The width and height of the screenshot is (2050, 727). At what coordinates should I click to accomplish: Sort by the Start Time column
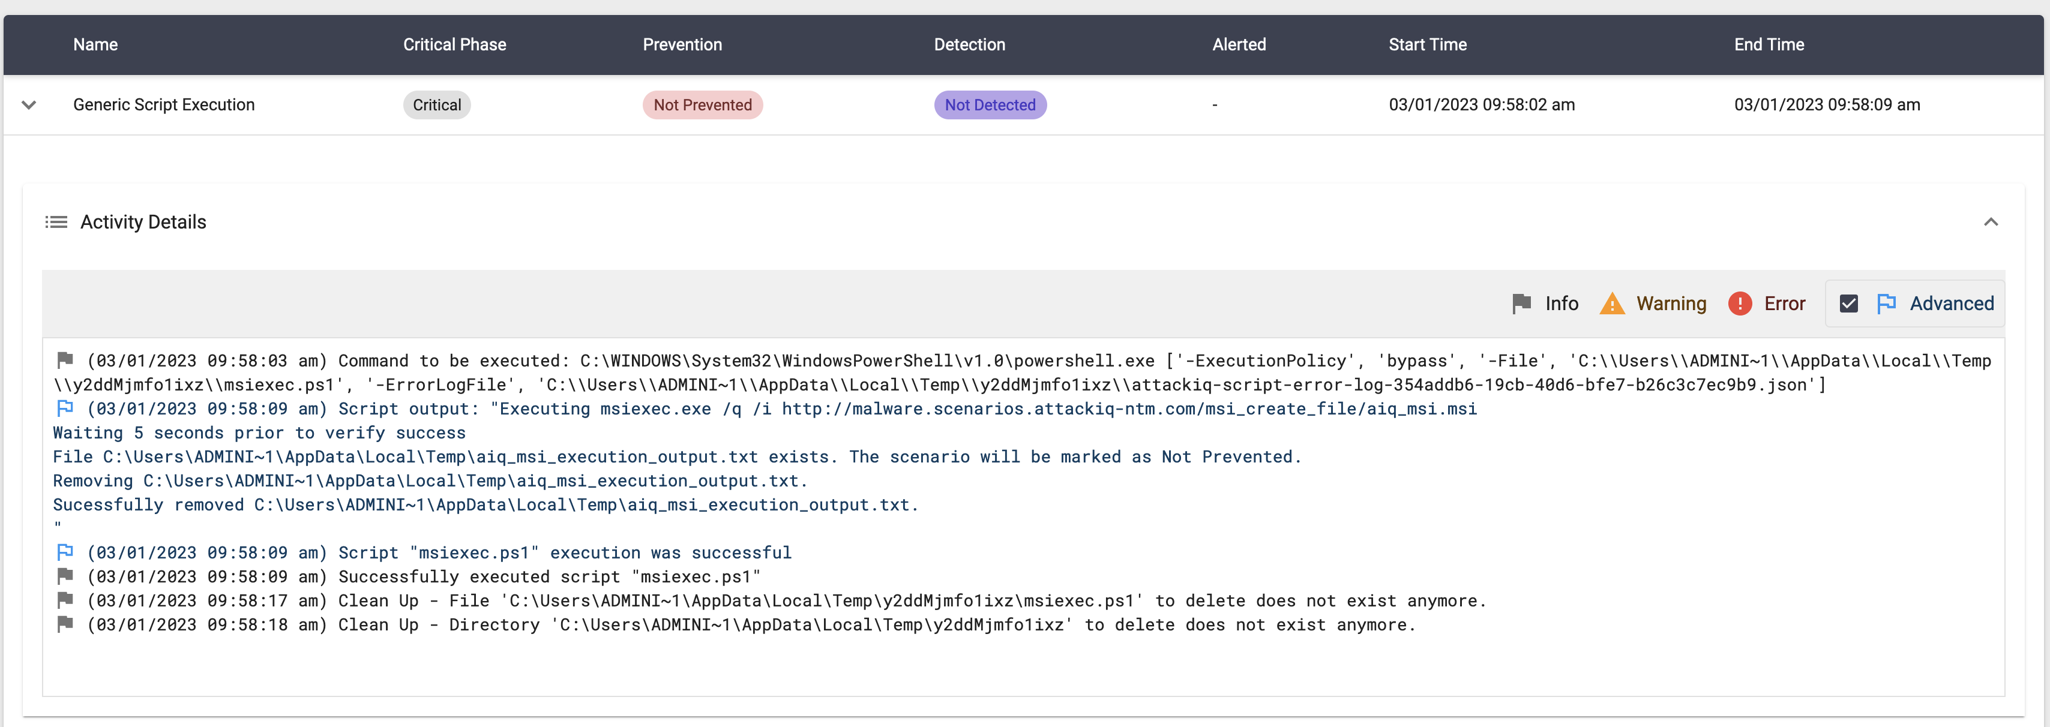click(1427, 44)
